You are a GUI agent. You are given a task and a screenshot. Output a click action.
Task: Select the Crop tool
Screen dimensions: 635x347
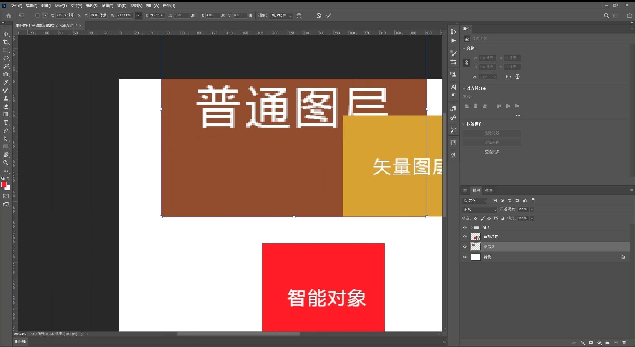tap(6, 42)
